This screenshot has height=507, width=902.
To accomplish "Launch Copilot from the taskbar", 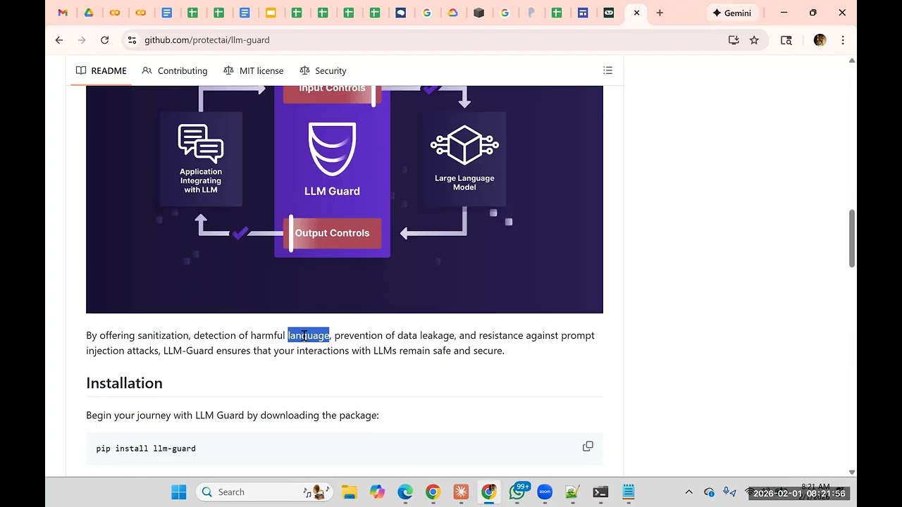I will click(x=378, y=492).
